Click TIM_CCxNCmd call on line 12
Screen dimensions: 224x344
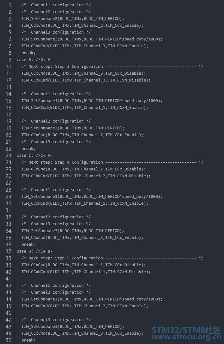(x=86, y=80)
